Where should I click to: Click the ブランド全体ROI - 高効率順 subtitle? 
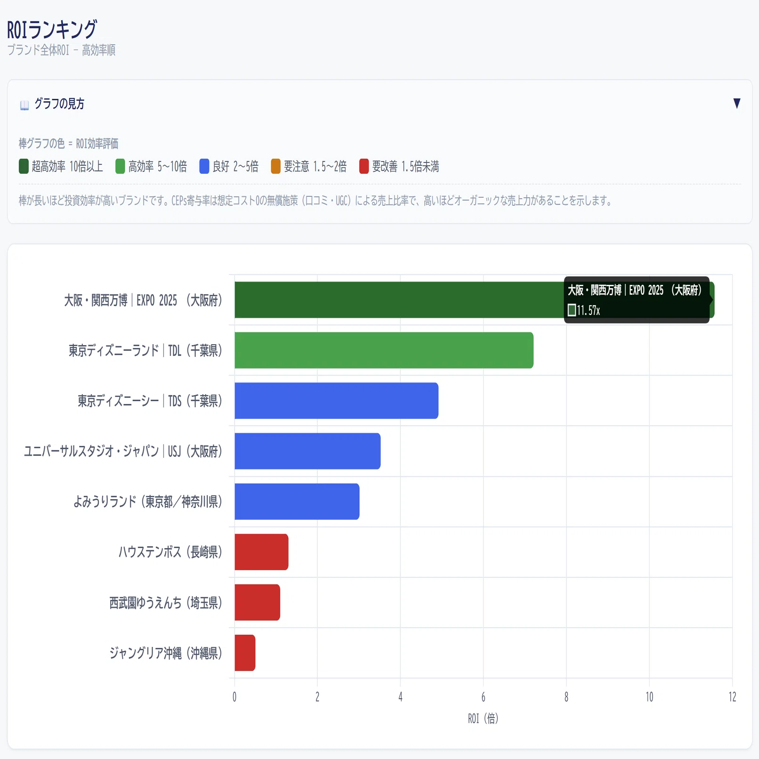[x=61, y=50]
